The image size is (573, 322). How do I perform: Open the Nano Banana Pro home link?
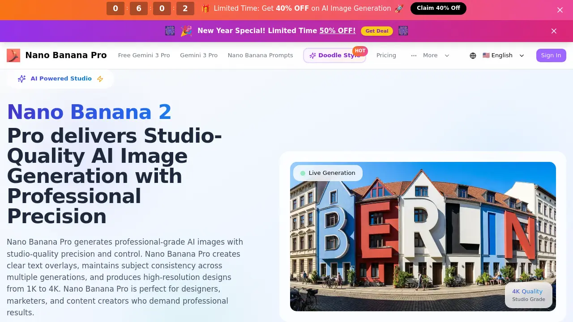[x=57, y=55]
